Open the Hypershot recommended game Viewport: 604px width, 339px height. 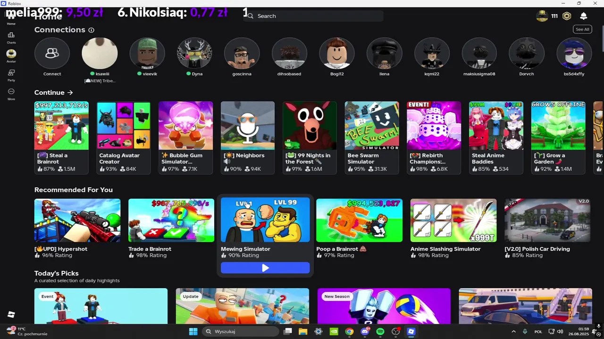click(x=77, y=228)
